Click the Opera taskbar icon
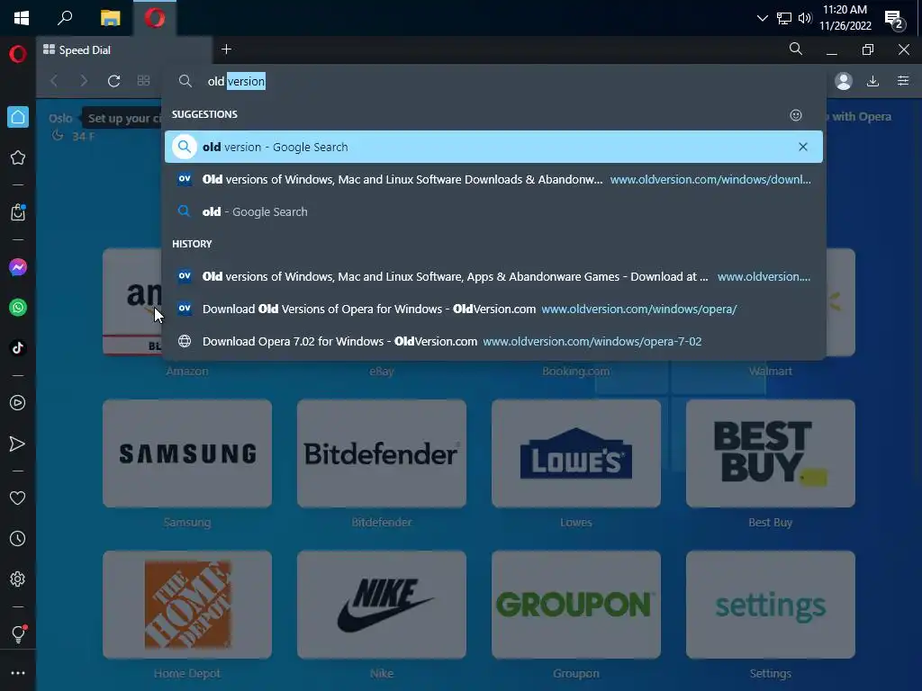The width and height of the screenshot is (922, 691). [x=155, y=18]
